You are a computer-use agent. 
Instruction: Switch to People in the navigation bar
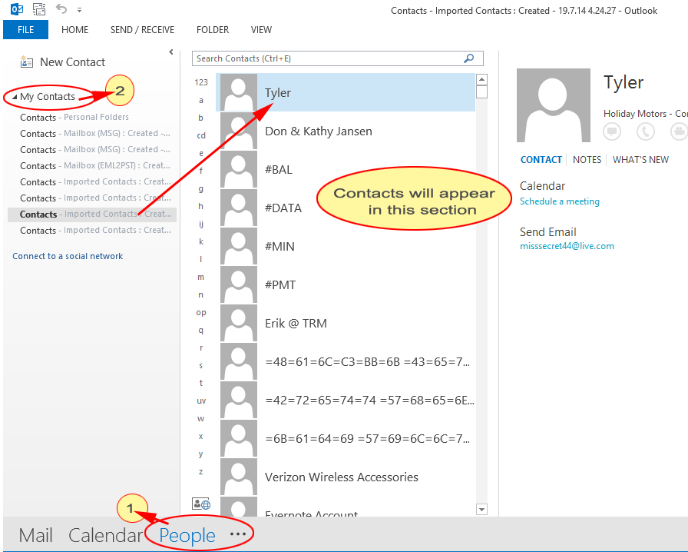click(187, 535)
